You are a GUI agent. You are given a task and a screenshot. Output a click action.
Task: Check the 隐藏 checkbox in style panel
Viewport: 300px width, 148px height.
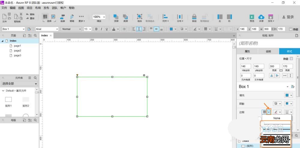[291, 59]
